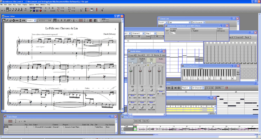Image resolution: width=261 pixels, height=139 pixels.
Task: Click the New row in Track Sheet
Action: 6,129
